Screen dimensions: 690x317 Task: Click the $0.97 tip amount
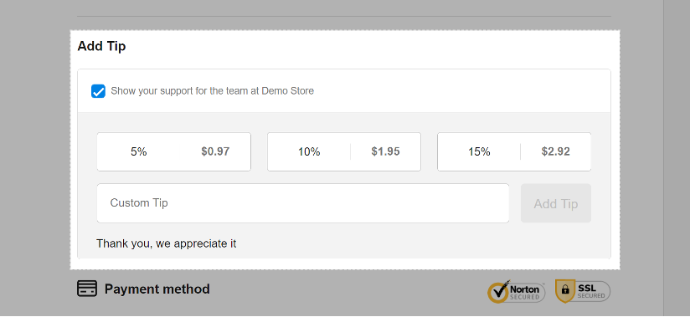click(216, 151)
